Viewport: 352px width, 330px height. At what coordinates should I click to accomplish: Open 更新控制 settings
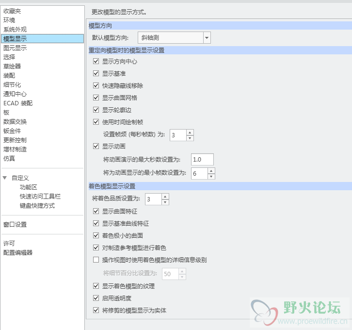[x=43, y=140]
